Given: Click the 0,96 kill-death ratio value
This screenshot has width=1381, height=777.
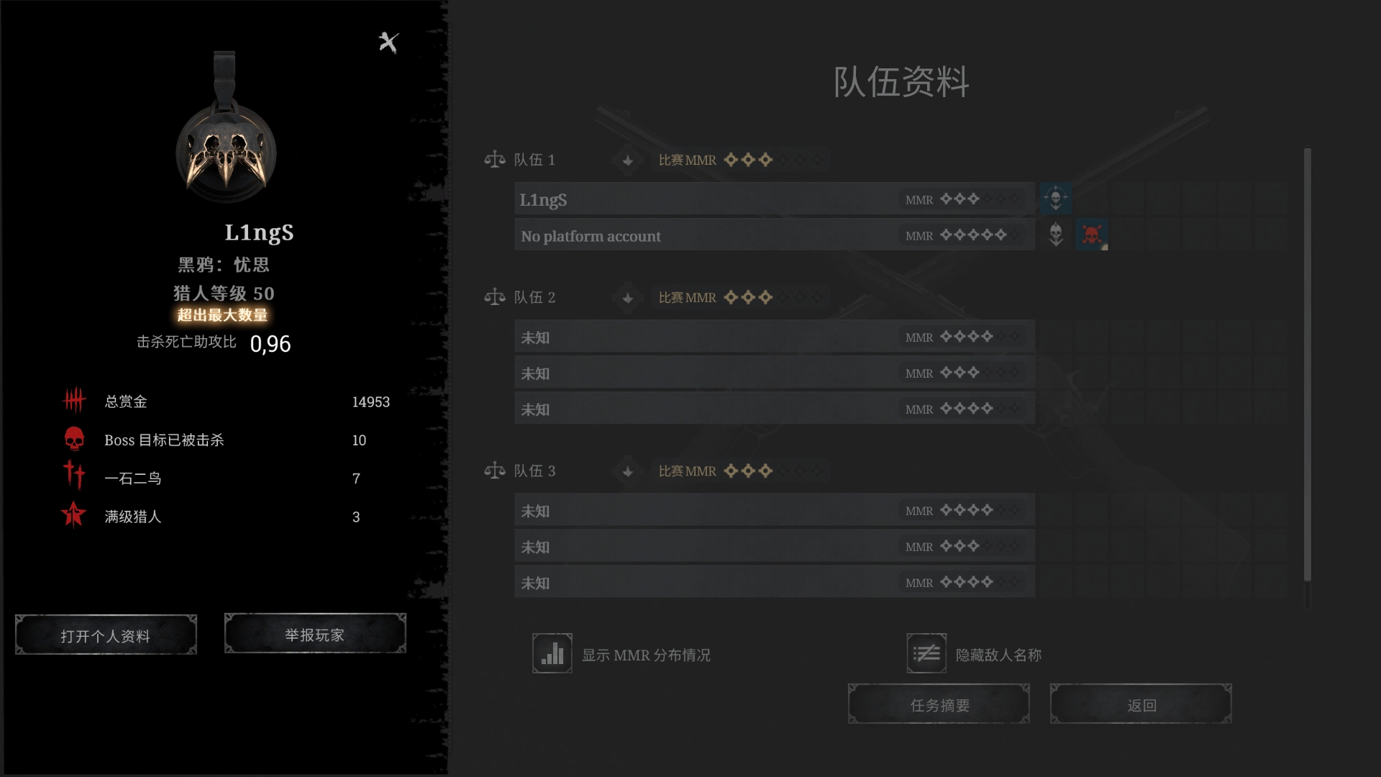Looking at the screenshot, I should pyautogui.click(x=270, y=344).
